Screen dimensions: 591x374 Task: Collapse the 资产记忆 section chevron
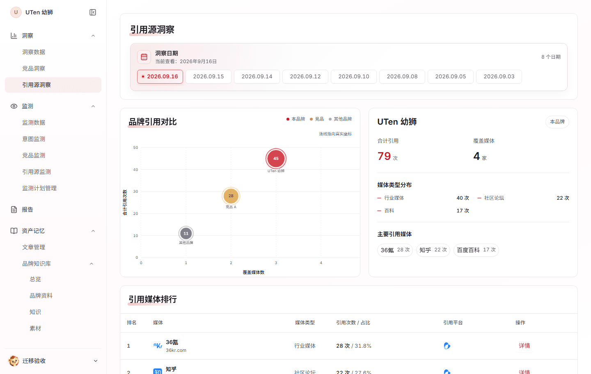pyautogui.click(x=93, y=231)
